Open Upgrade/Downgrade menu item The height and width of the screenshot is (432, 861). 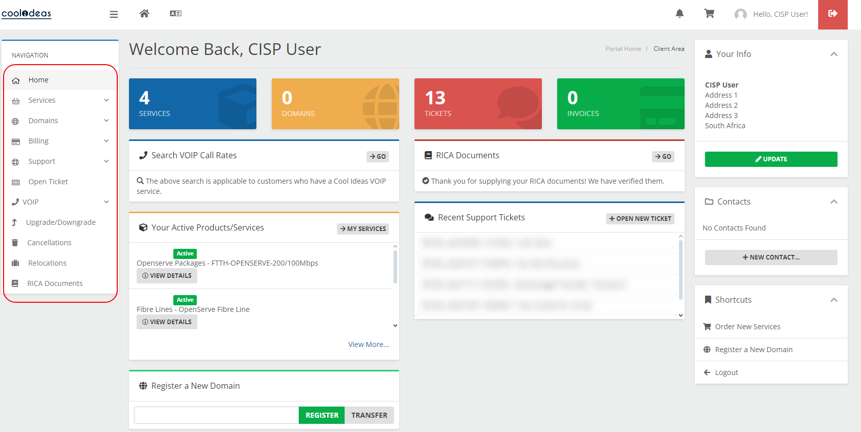61,222
